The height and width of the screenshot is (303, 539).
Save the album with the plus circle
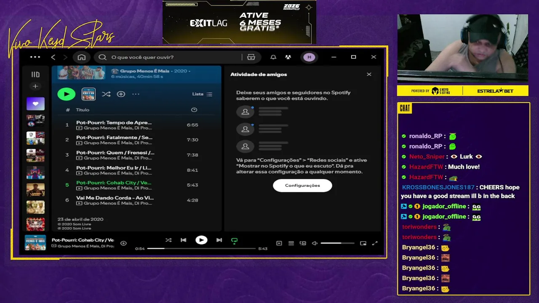(121, 94)
